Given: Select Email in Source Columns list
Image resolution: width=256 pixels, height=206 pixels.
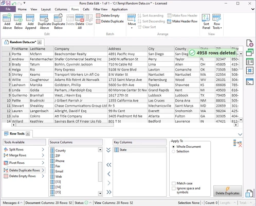Looking at the screenshot, I should (x=74, y=171).
